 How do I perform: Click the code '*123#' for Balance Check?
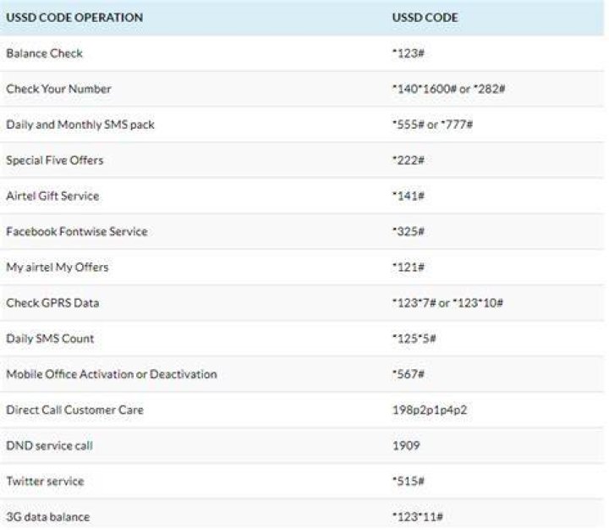pyautogui.click(x=408, y=53)
